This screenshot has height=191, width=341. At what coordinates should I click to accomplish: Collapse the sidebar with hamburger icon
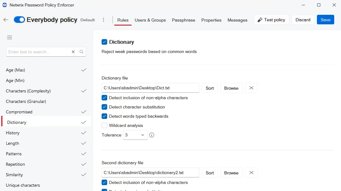pyautogui.click(x=10, y=37)
